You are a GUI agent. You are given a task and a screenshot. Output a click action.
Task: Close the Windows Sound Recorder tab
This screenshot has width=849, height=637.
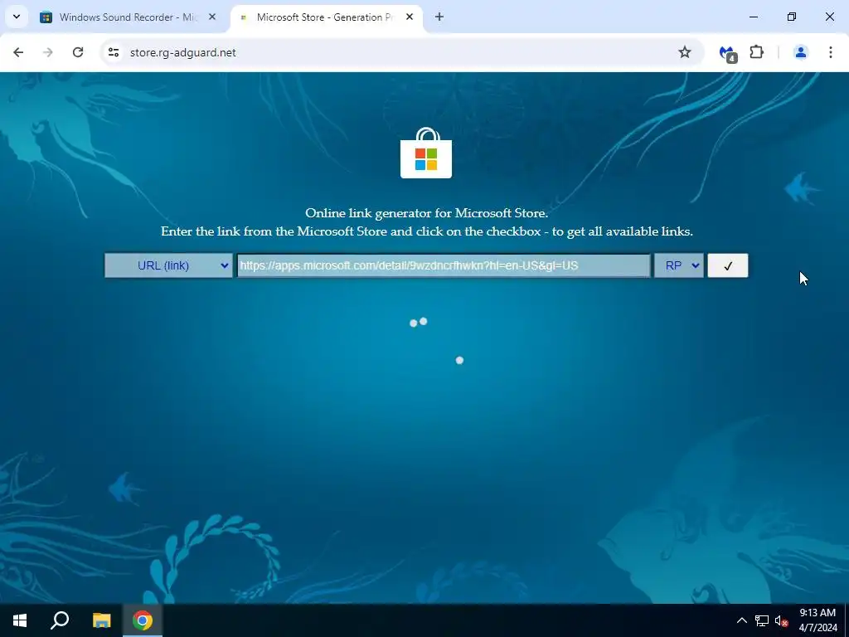click(x=212, y=17)
